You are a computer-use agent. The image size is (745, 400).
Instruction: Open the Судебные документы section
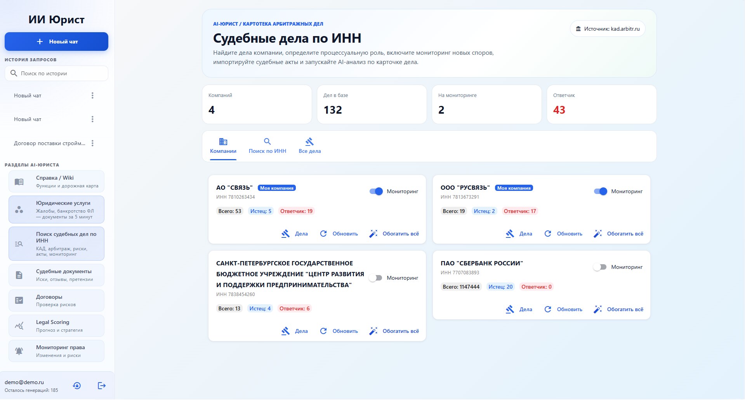(56, 275)
